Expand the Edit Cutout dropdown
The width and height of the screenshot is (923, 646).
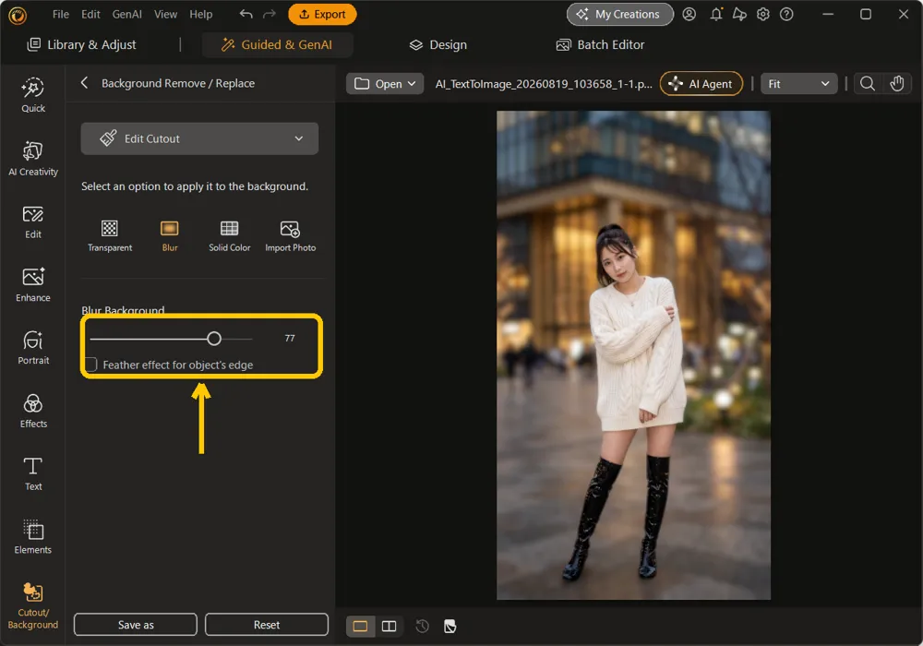pos(199,138)
